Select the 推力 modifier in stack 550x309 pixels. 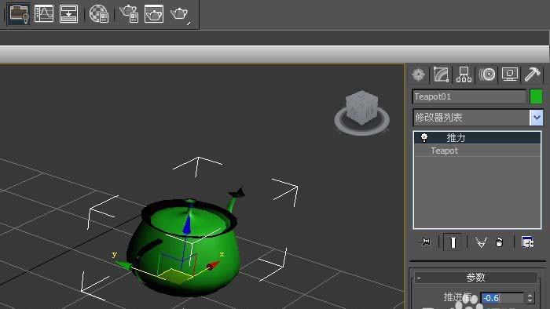point(478,138)
